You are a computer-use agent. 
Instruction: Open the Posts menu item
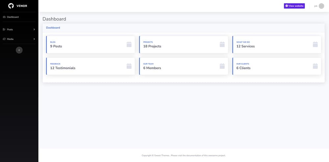click(x=10, y=30)
